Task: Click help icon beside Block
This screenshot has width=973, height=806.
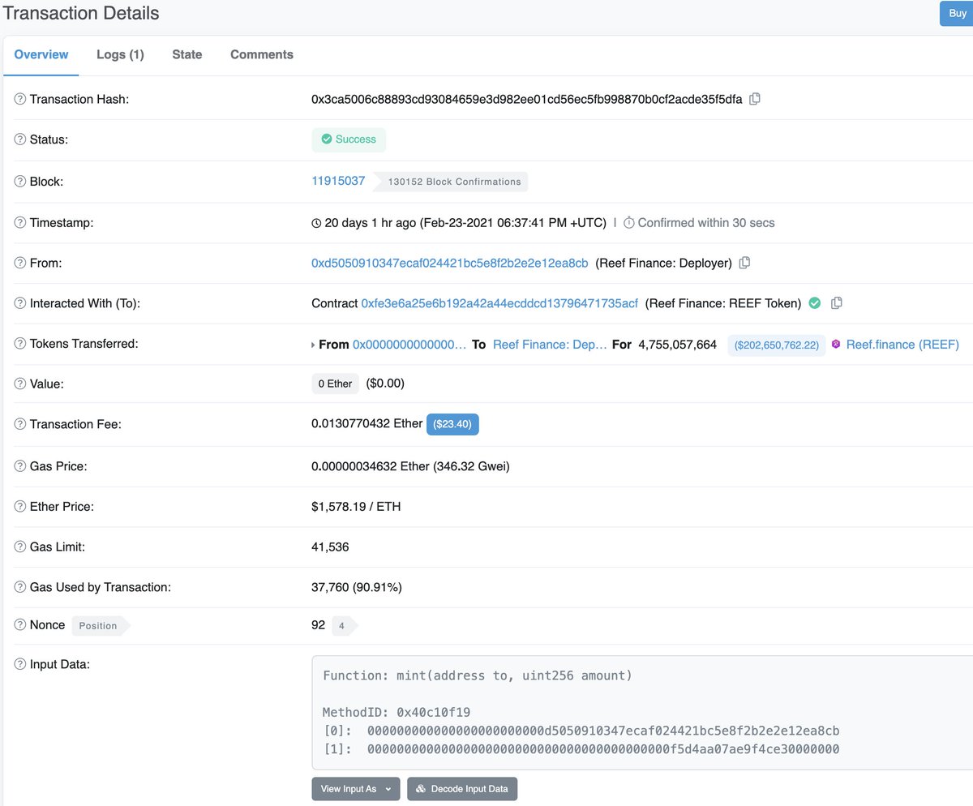Action: pos(20,182)
